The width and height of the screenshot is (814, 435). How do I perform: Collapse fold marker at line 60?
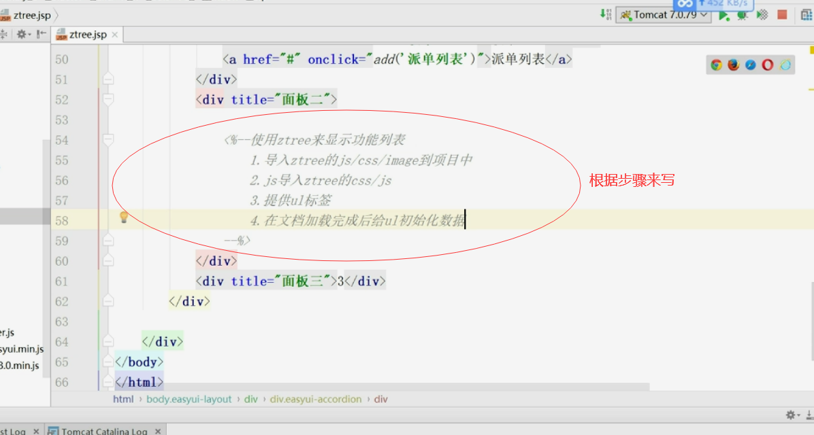108,260
